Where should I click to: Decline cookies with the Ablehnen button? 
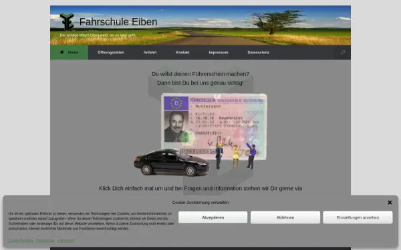click(x=285, y=217)
